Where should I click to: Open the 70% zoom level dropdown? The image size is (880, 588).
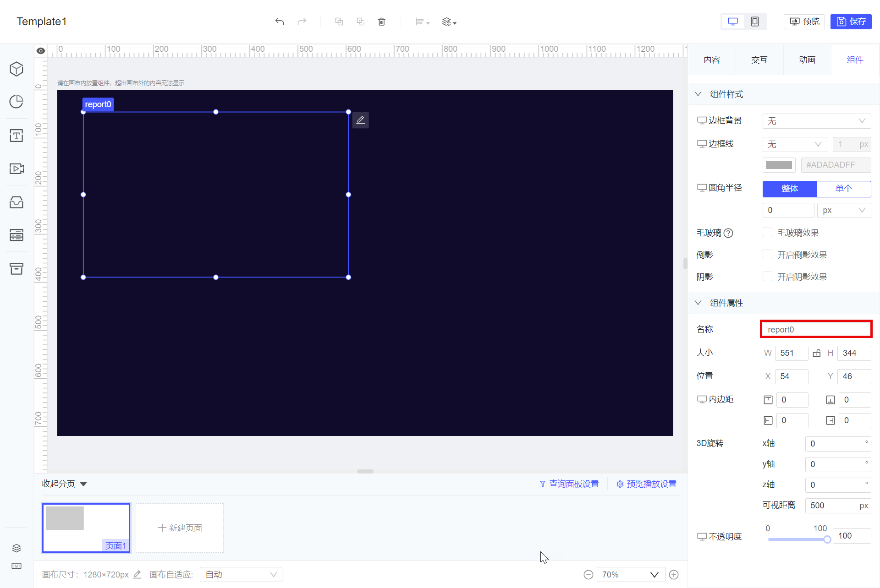[630, 575]
